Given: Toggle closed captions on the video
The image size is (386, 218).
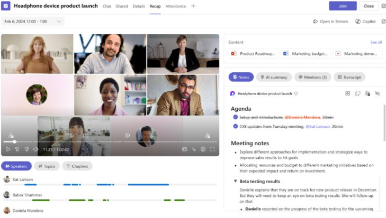Looking at the screenshot, I should [184, 149].
